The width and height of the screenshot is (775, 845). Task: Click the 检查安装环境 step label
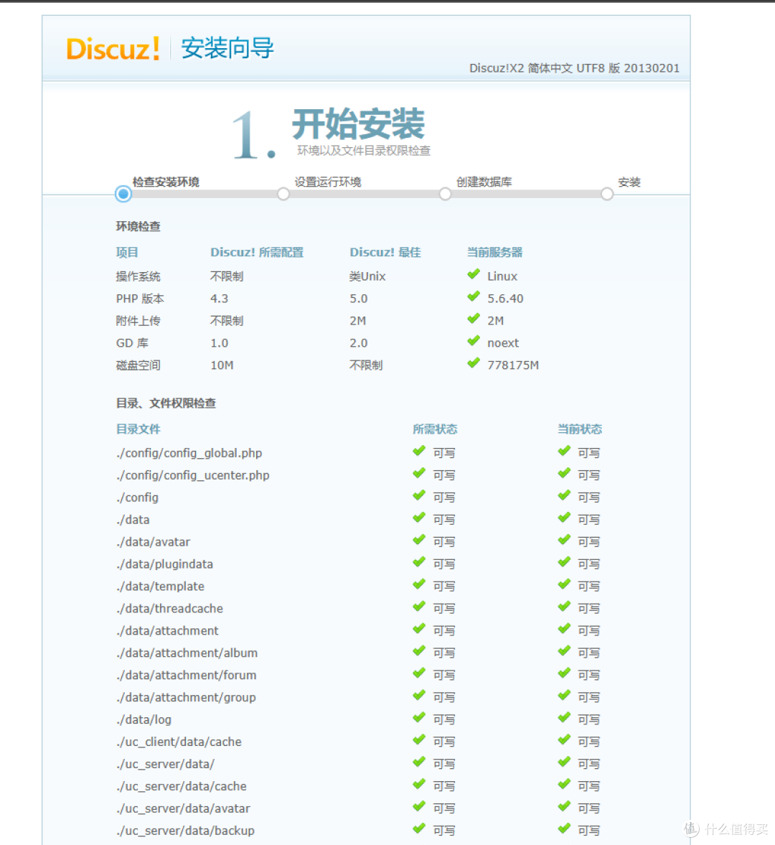[x=166, y=182]
